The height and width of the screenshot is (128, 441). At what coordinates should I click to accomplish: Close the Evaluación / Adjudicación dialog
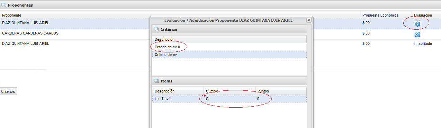point(309,20)
